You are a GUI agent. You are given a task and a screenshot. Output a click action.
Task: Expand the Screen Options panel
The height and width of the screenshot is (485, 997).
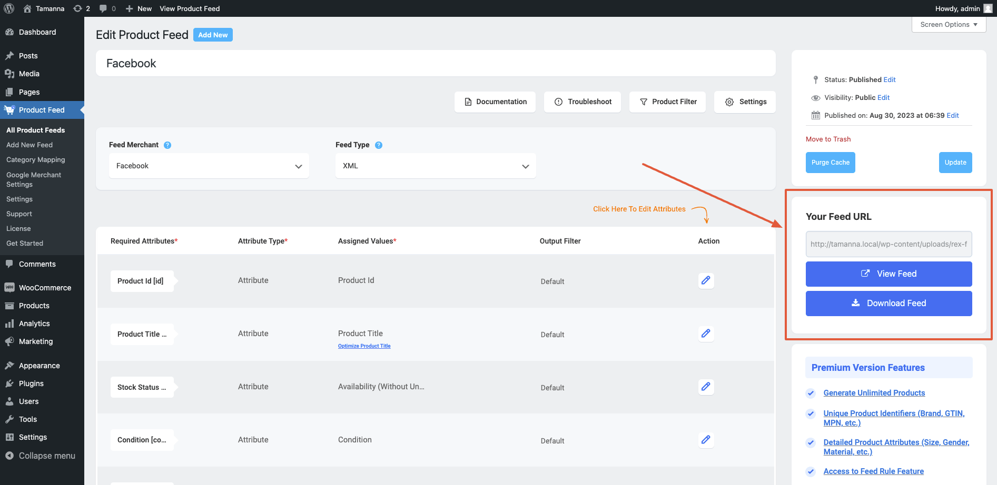click(949, 25)
